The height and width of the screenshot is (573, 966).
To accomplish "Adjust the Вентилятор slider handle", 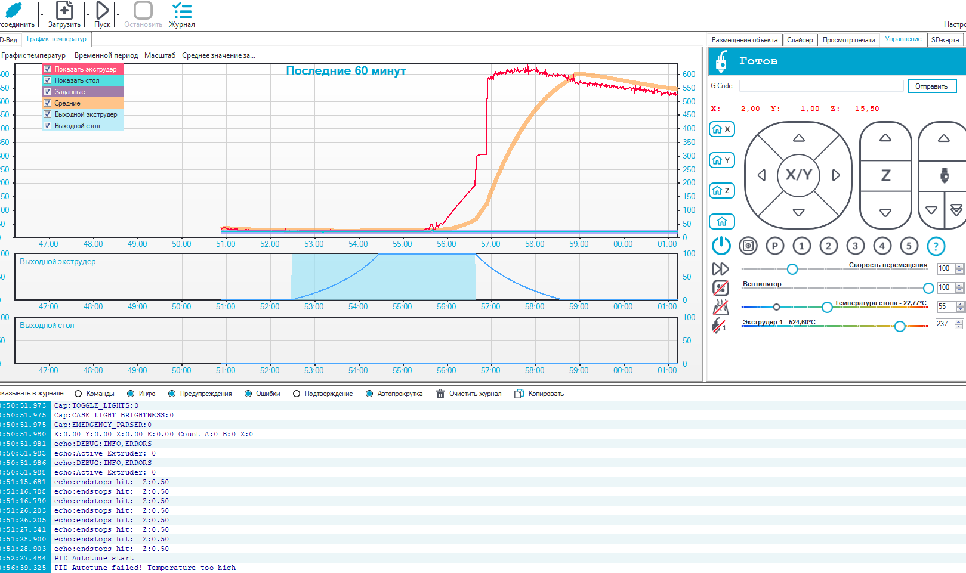I will click(x=928, y=288).
